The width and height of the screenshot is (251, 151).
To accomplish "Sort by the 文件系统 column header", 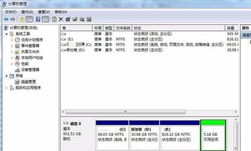I will click(123, 28).
